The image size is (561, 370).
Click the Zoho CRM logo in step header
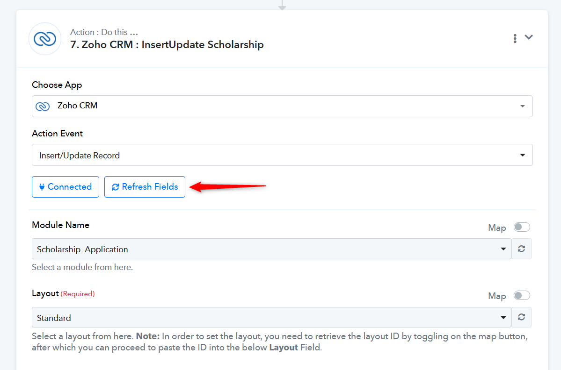(x=45, y=39)
